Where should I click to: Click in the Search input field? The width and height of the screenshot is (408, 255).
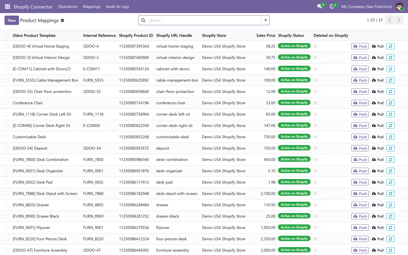click(204, 20)
